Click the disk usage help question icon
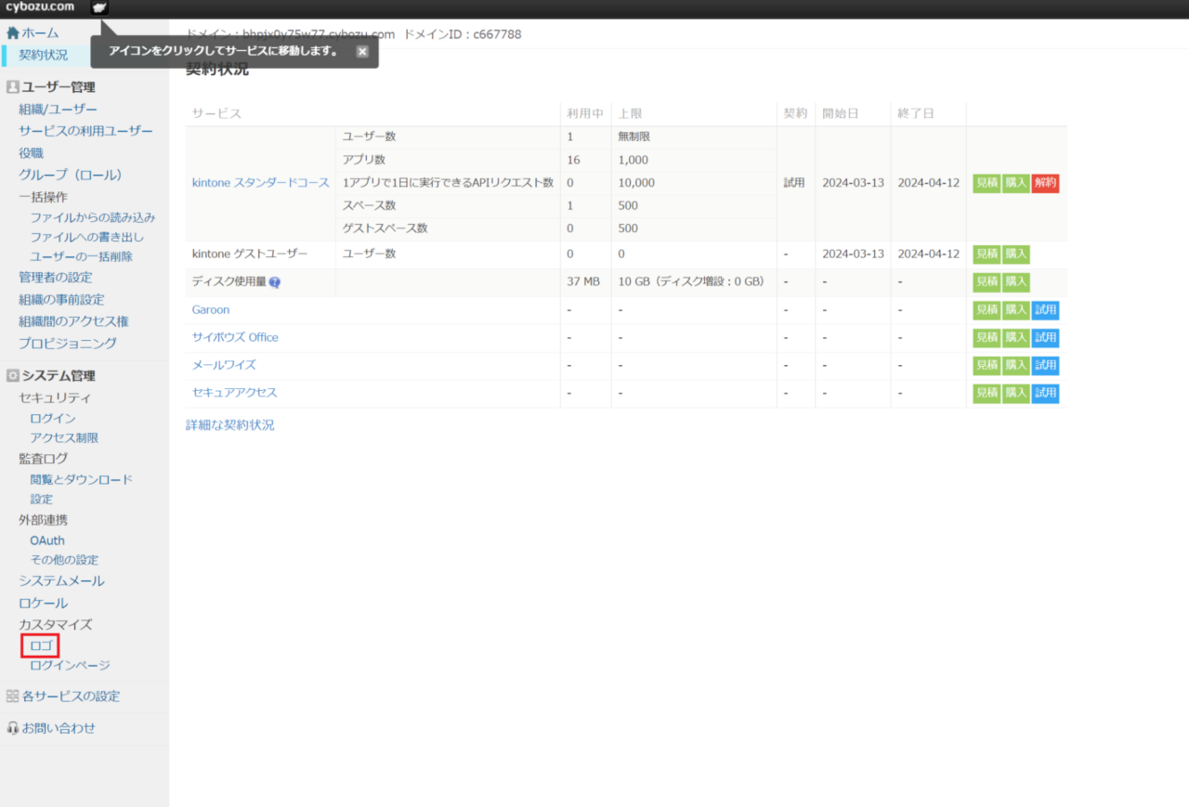This screenshot has width=1189, height=807. [275, 282]
